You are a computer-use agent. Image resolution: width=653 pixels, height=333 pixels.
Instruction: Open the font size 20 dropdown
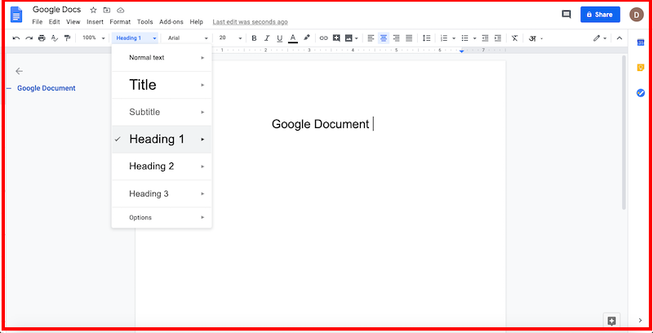(230, 38)
